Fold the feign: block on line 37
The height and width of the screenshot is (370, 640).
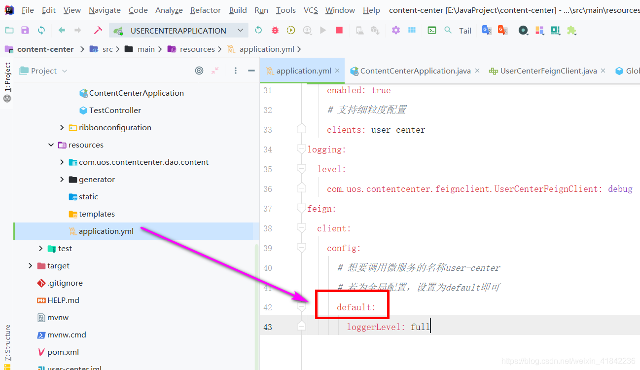[x=301, y=208]
